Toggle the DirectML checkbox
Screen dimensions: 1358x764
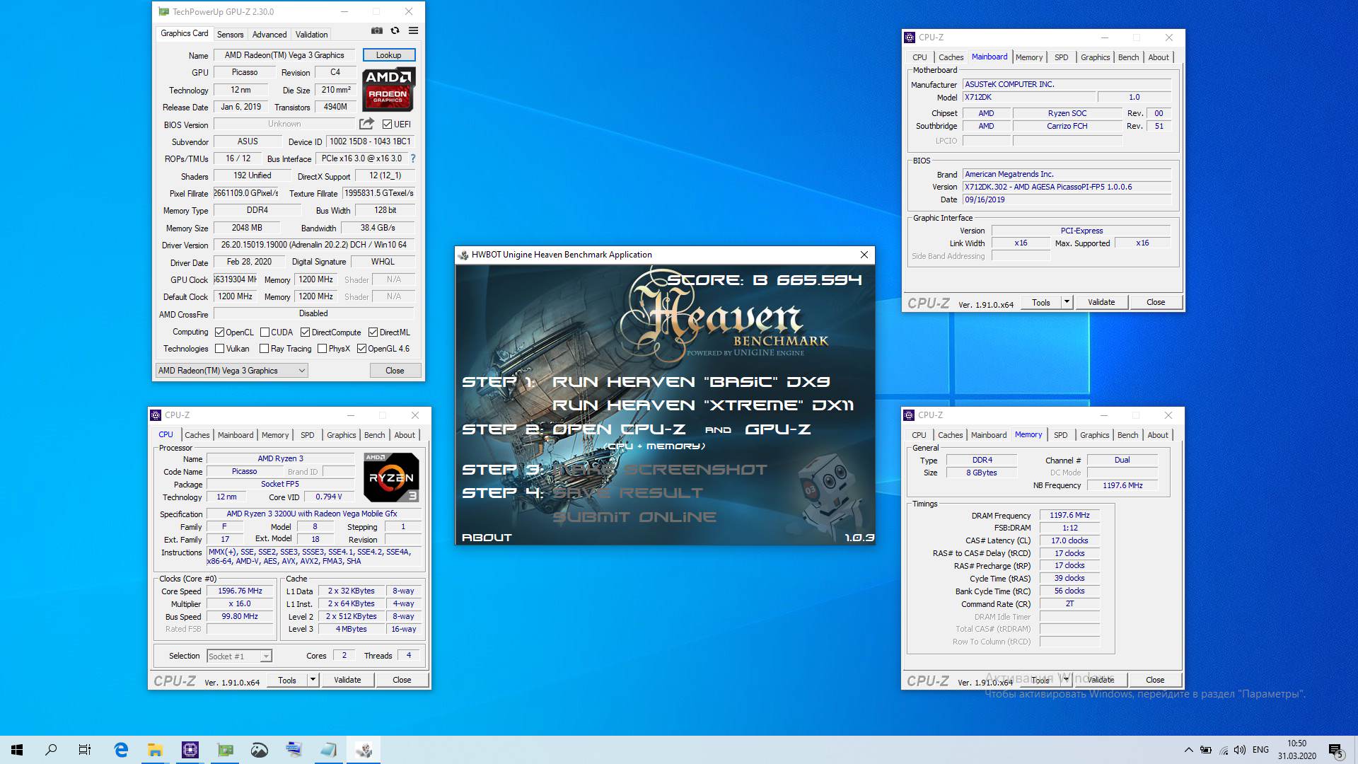(x=373, y=332)
